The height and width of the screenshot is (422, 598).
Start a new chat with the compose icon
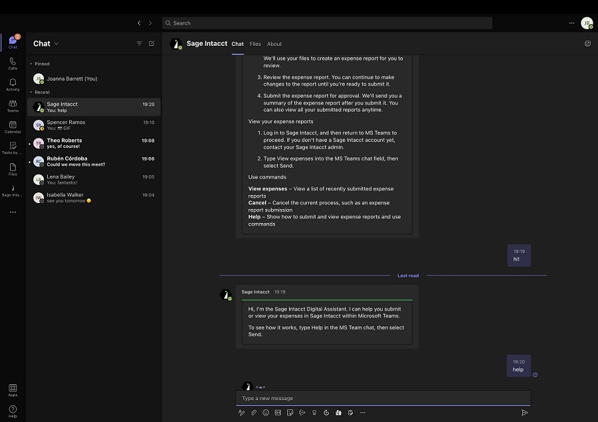[x=151, y=43]
